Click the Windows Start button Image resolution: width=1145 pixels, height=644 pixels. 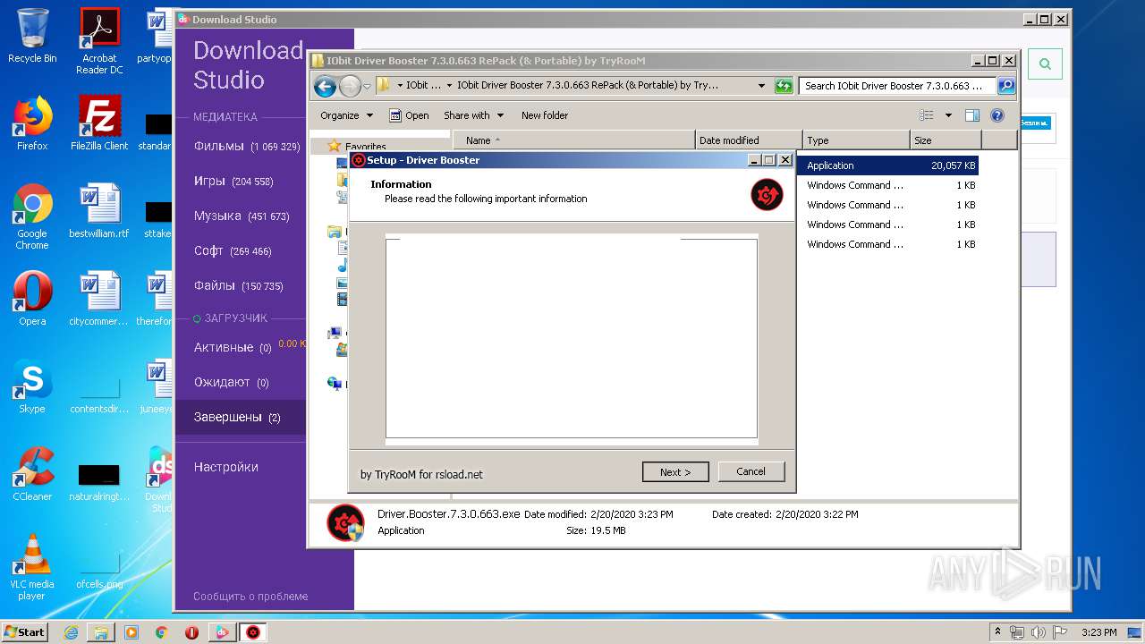(24, 631)
